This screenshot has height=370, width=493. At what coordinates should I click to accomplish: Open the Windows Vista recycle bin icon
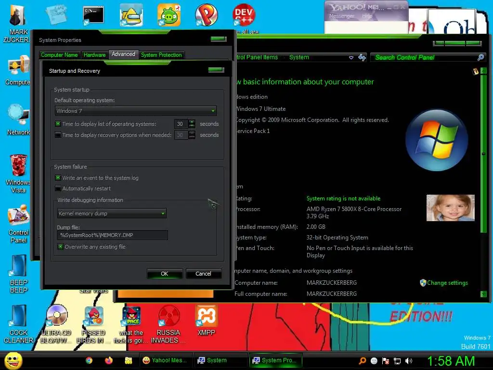(18, 173)
